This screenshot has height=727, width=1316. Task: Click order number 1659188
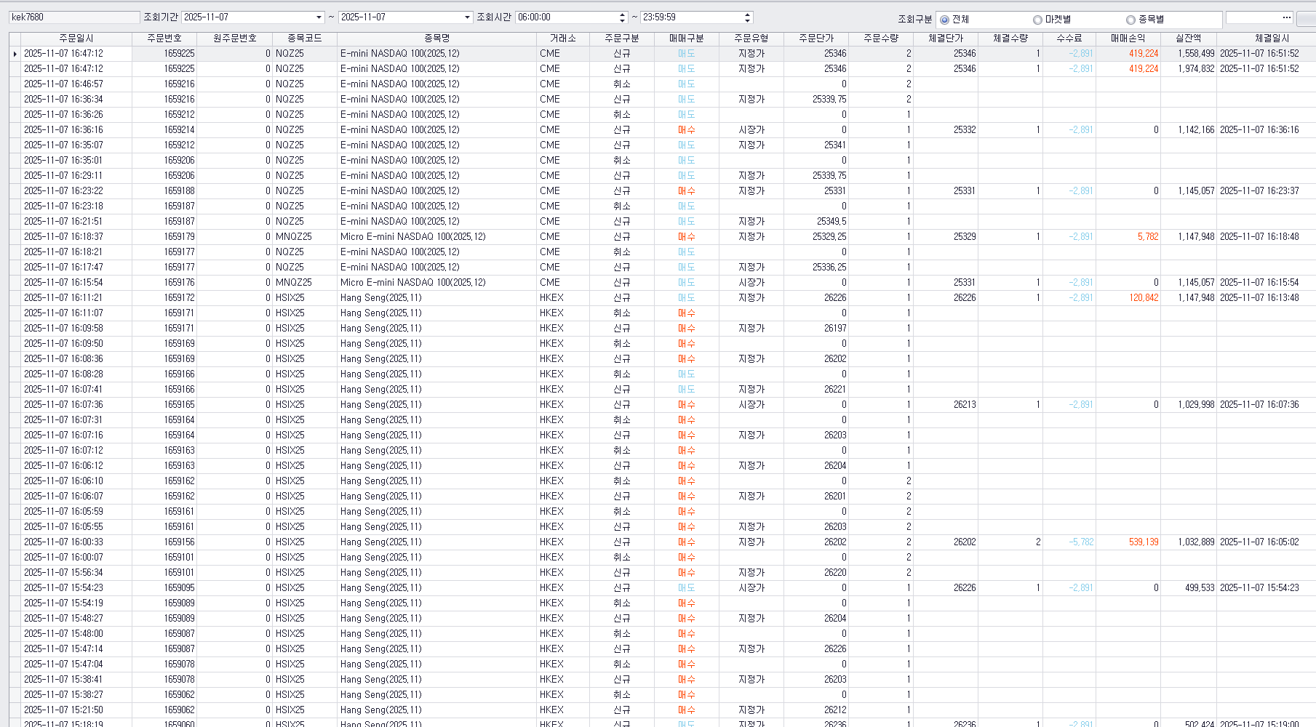pyautogui.click(x=179, y=191)
